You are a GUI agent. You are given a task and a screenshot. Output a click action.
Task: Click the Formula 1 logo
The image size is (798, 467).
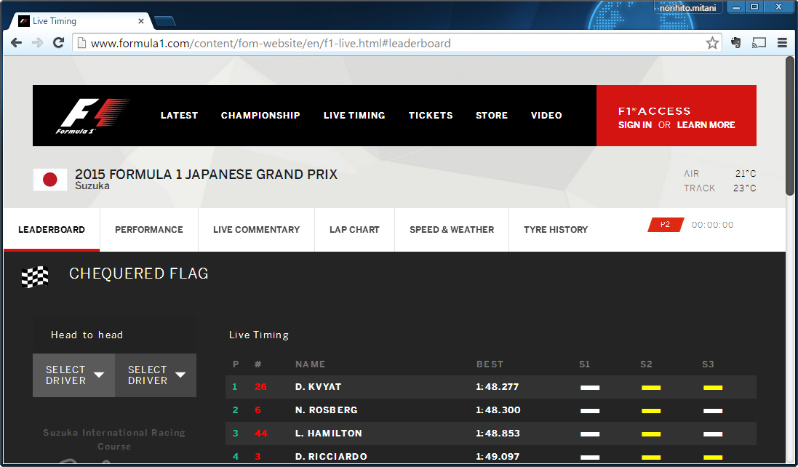pyautogui.click(x=92, y=116)
